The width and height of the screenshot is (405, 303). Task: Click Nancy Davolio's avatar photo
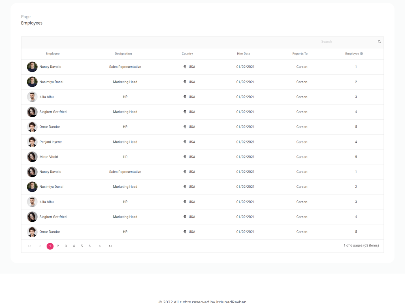(32, 67)
